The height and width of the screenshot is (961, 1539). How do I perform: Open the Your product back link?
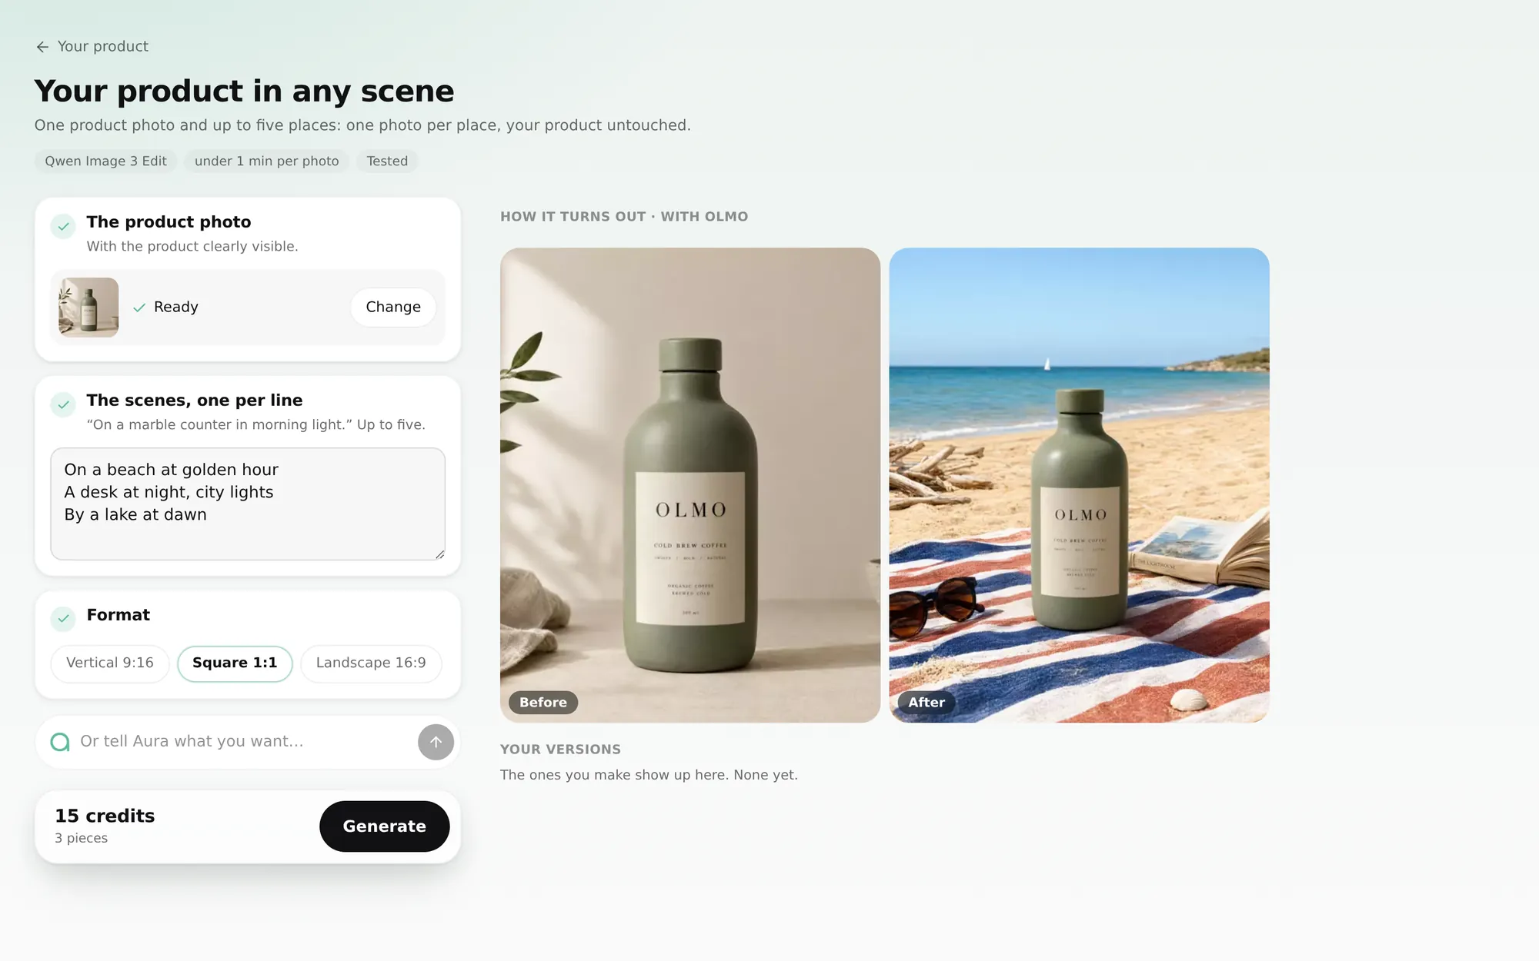click(92, 47)
